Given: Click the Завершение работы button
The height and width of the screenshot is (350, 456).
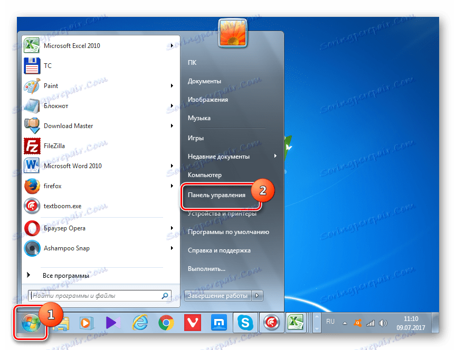Looking at the screenshot, I should click(216, 296).
